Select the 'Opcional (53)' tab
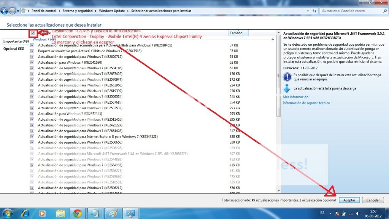The width and height of the screenshot is (389, 219). (x=14, y=49)
